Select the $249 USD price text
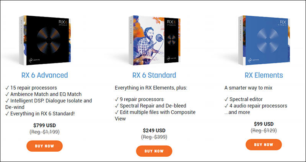Screen dimensions: 306x162 point(154,130)
